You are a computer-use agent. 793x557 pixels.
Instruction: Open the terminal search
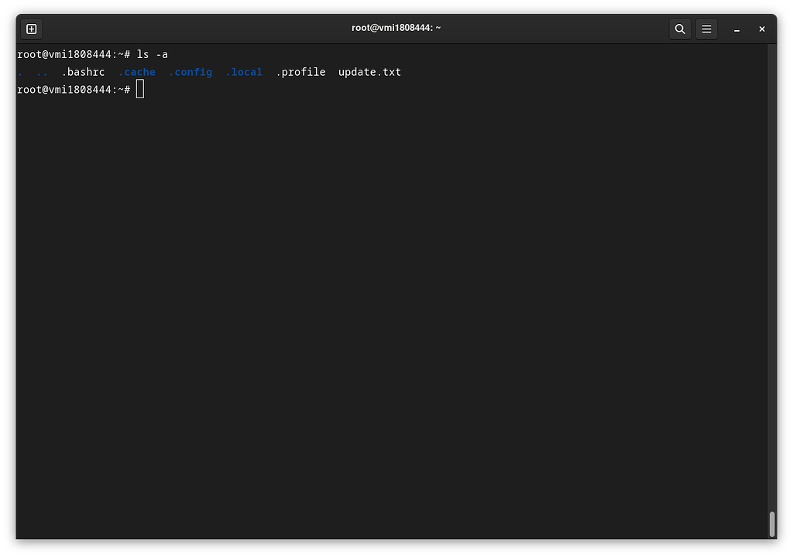coord(680,29)
